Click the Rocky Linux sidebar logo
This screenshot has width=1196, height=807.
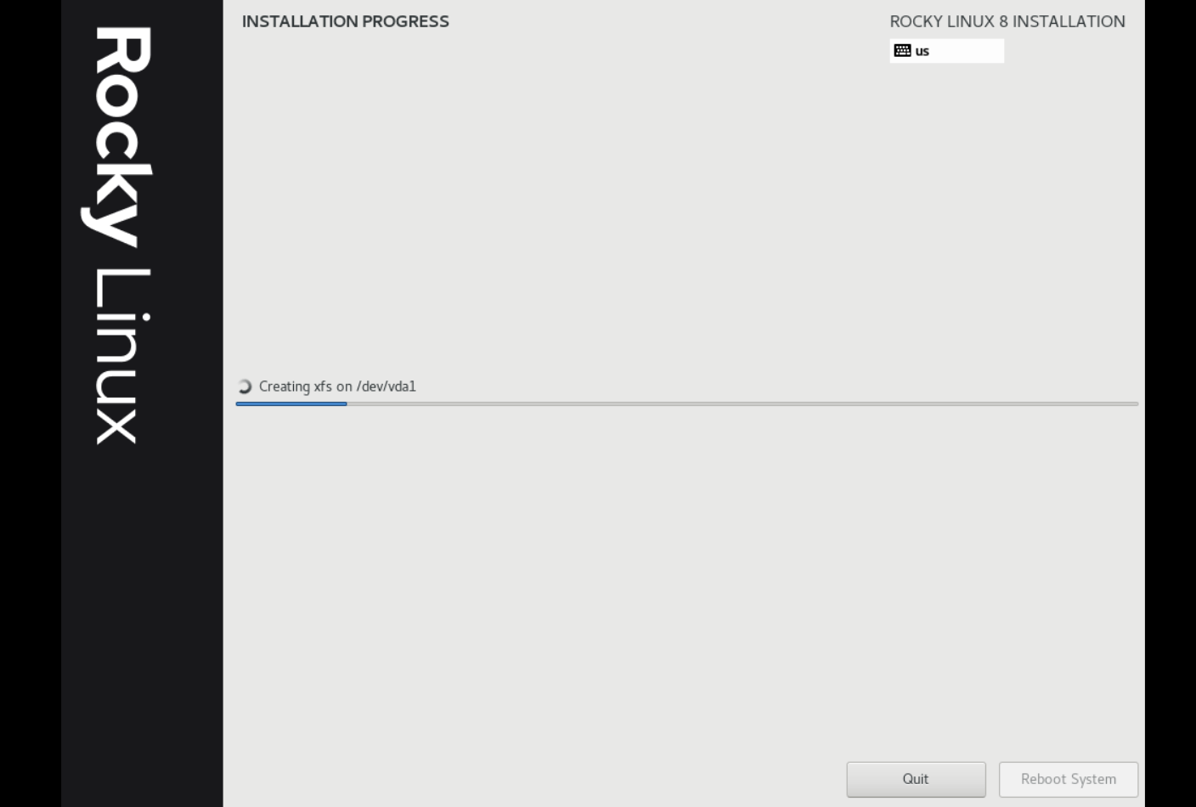point(118,235)
